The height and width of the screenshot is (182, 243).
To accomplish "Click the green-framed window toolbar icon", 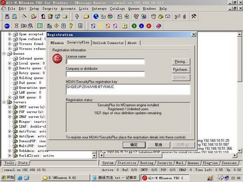I will (x=40, y=26).
